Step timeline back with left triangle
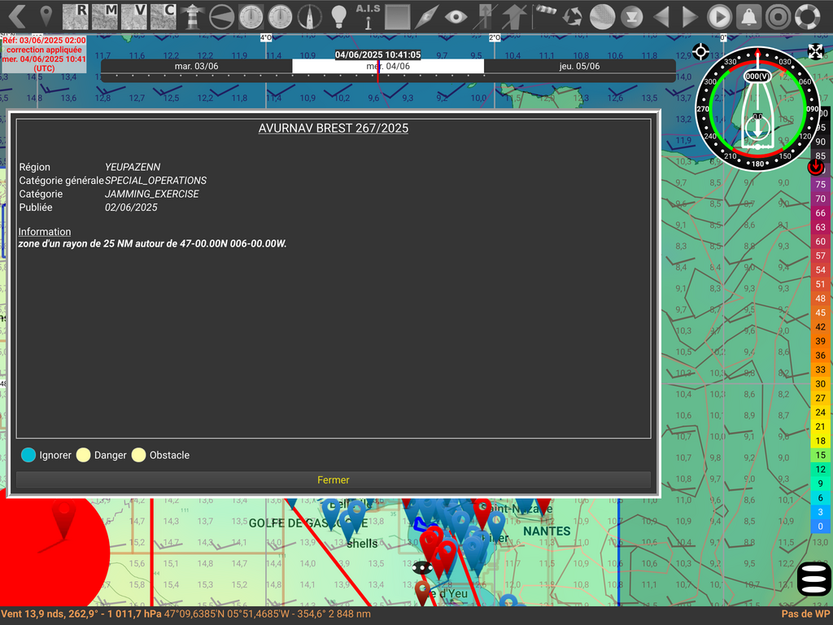 (x=661, y=16)
